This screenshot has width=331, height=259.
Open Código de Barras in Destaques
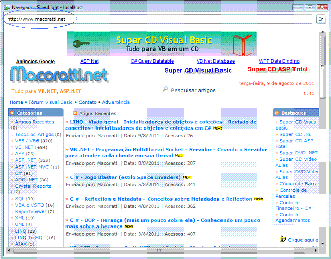pyautogui.click(x=300, y=184)
